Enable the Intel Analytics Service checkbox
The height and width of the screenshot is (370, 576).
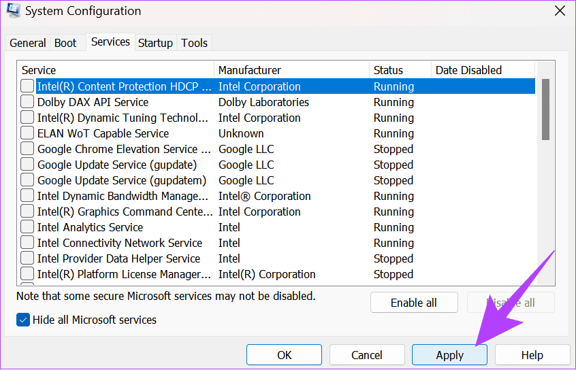(27, 227)
